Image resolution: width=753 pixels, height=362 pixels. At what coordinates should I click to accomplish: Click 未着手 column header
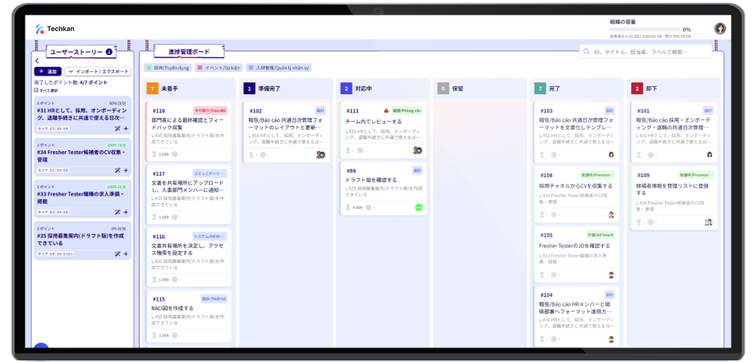click(x=189, y=88)
